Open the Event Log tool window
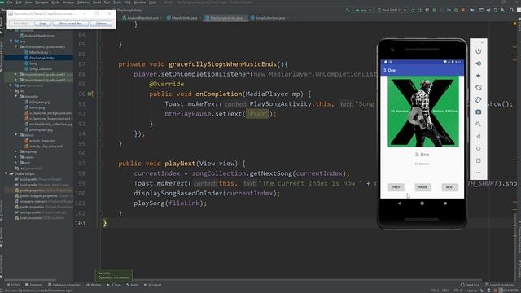Screen dimensions: 521x293 point(471,285)
